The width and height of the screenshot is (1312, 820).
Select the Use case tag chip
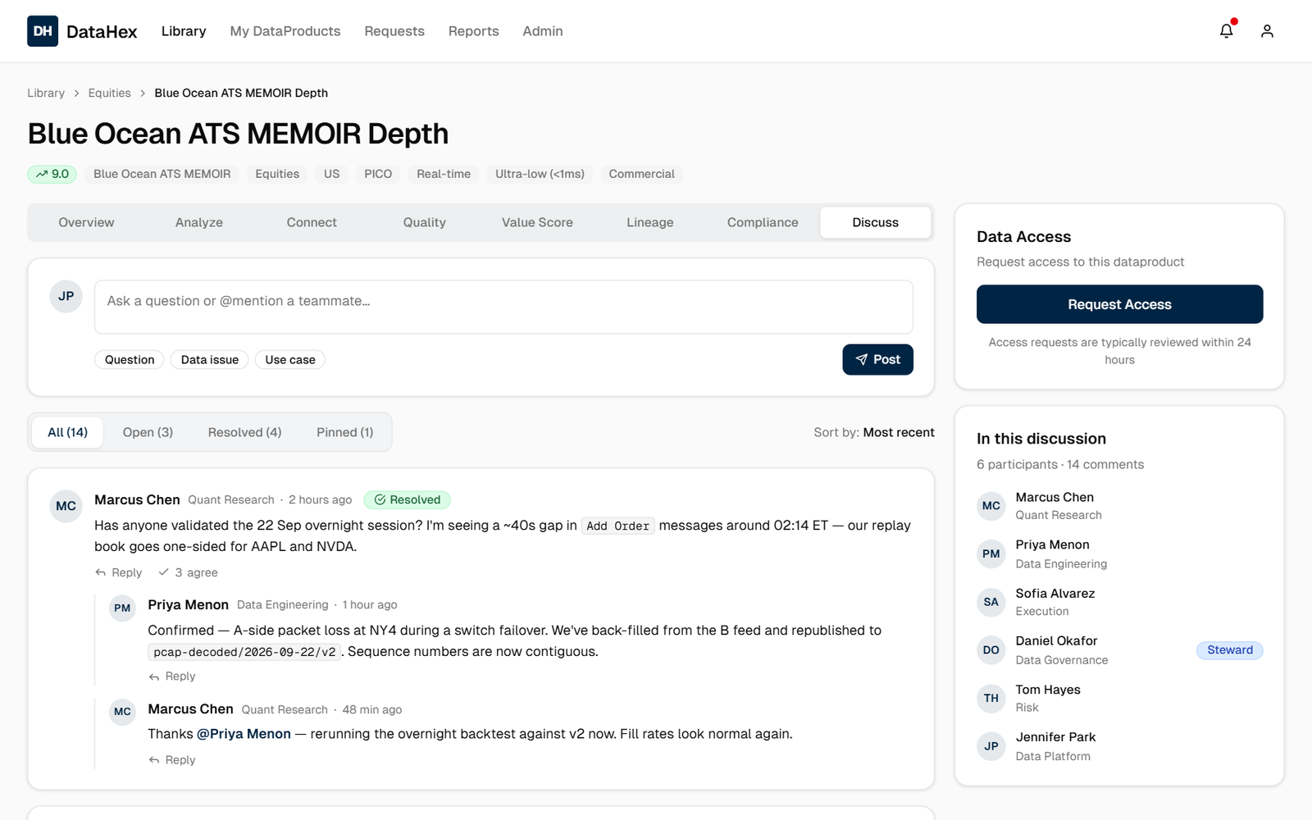(290, 359)
